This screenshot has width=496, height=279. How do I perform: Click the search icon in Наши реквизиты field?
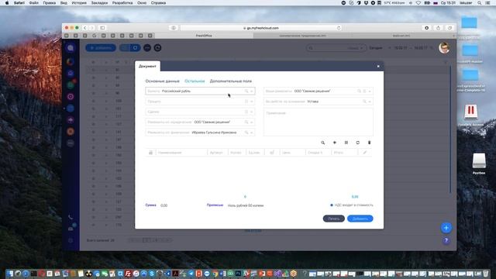click(x=359, y=91)
